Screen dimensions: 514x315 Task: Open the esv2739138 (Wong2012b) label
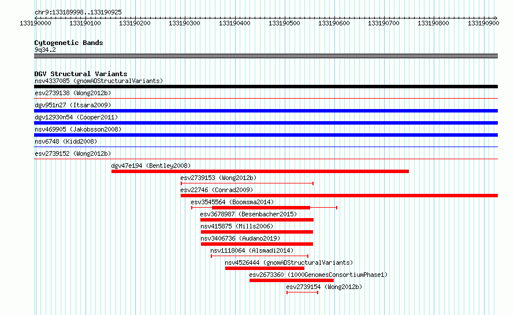point(73,93)
